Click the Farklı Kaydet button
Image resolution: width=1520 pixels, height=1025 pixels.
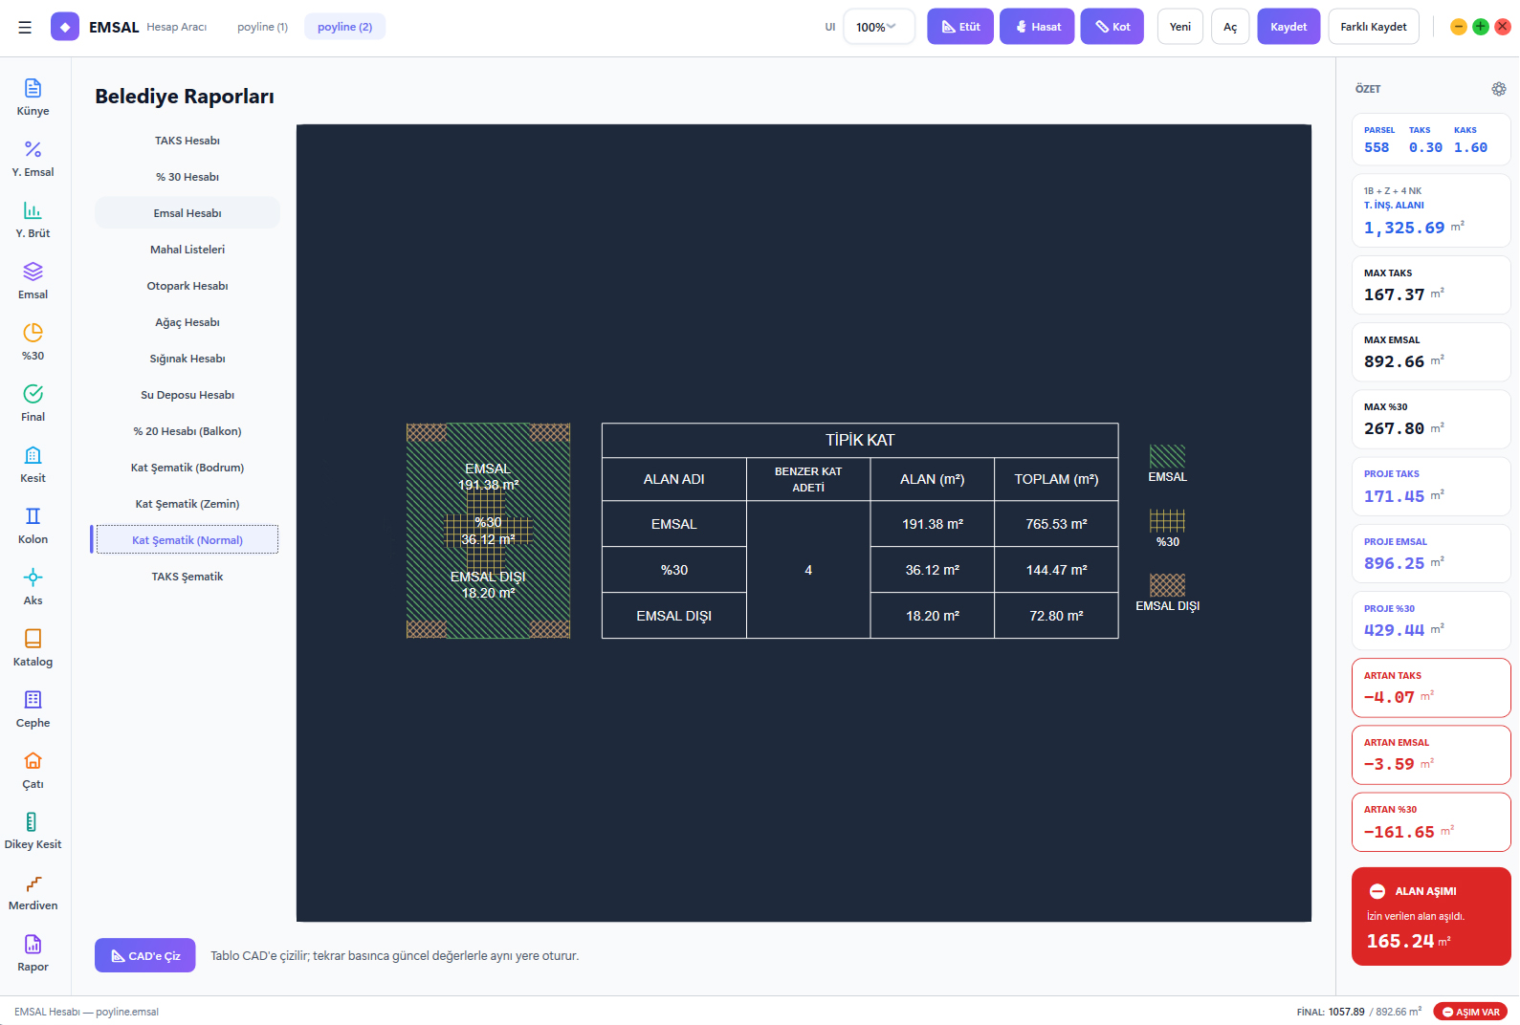[1373, 27]
